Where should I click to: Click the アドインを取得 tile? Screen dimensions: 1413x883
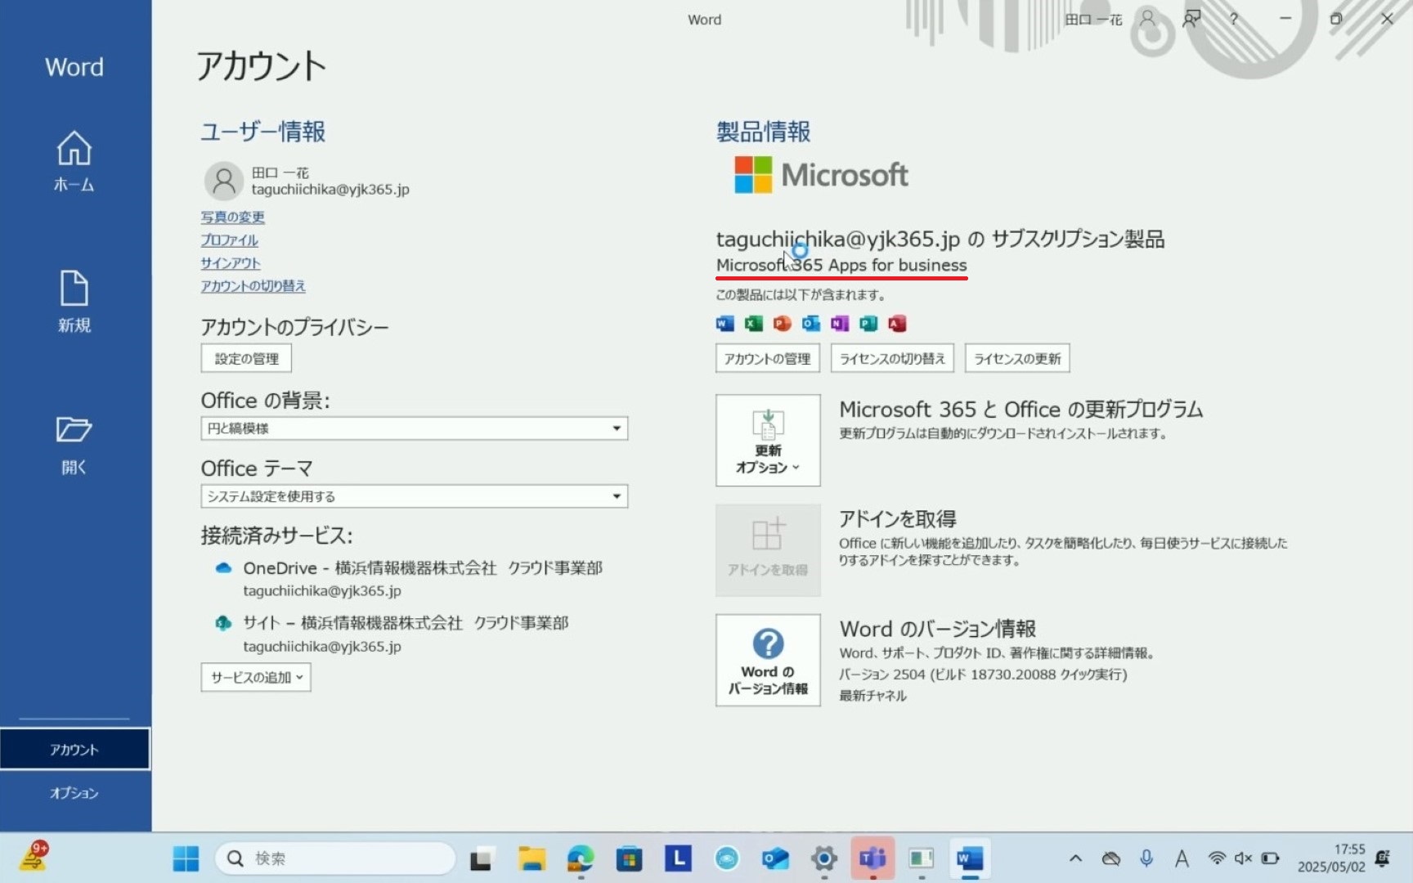click(768, 549)
